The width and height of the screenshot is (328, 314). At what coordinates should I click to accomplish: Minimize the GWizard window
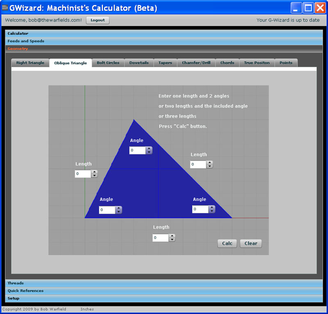(x=296, y=8)
